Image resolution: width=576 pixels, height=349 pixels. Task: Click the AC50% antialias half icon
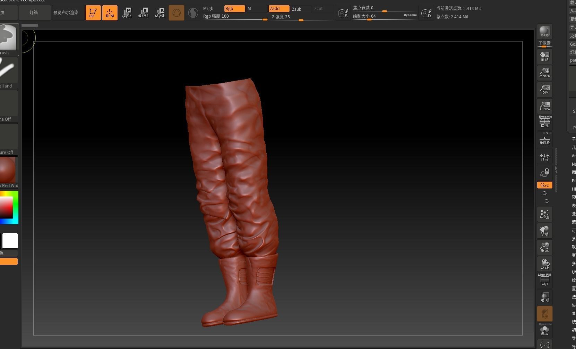click(x=544, y=106)
